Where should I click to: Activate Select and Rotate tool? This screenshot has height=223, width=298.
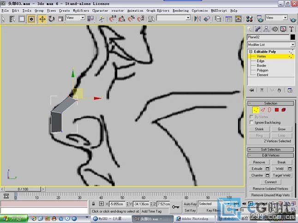pyautogui.click(x=52, y=19)
